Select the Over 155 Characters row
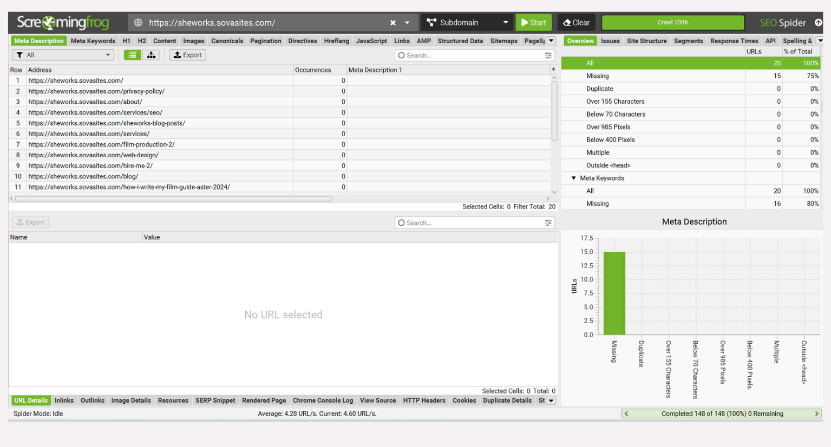The height and width of the screenshot is (447, 831). [691, 102]
